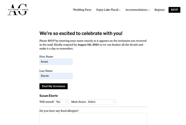Click the Last Name label
The image size is (186, 125).
point(46,71)
